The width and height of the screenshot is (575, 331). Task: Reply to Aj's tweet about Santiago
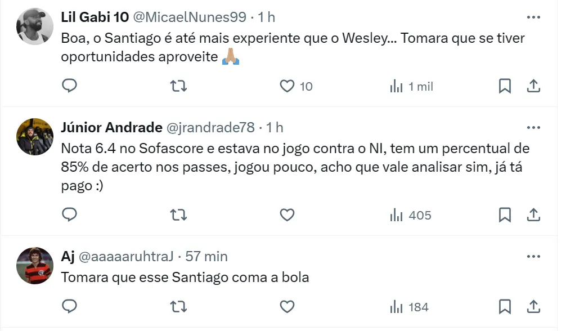coord(69,306)
